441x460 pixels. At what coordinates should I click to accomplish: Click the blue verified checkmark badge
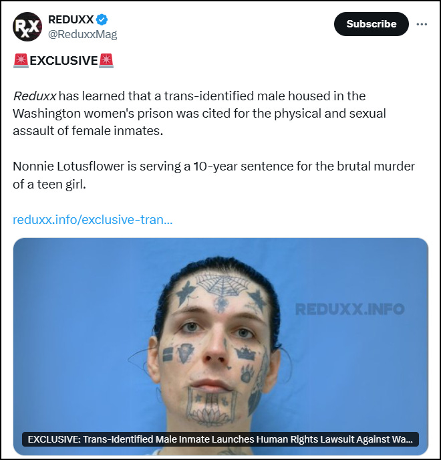pos(102,19)
